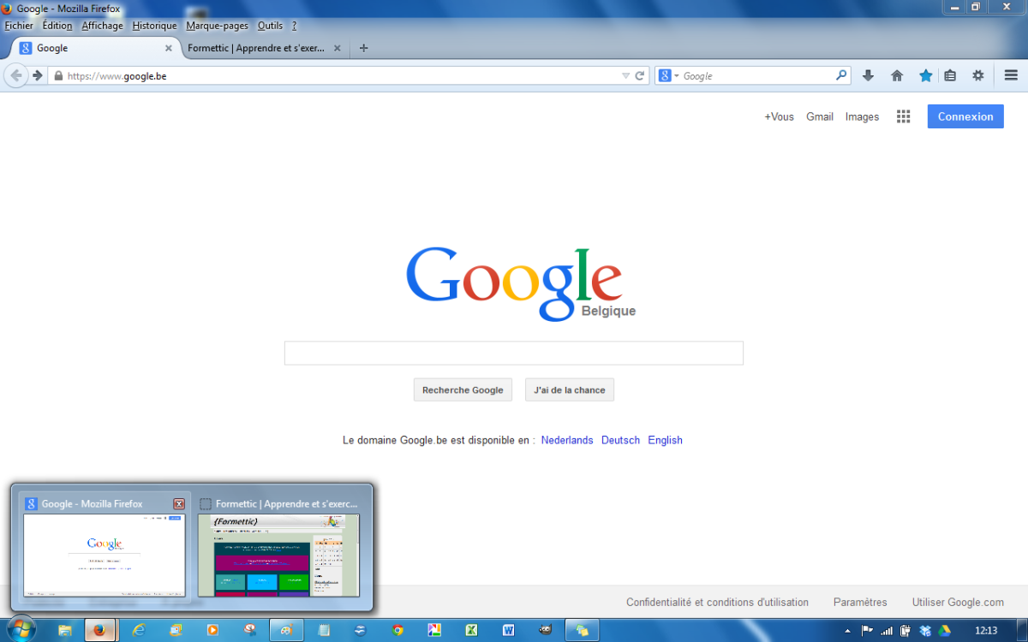Open the Utiliser Google.com link
The image size is (1028, 642).
958,603
